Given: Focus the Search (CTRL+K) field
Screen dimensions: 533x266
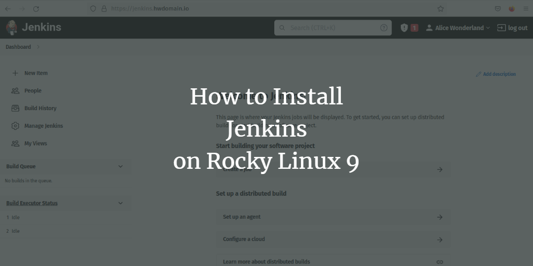Looking at the screenshot, I should click(333, 28).
